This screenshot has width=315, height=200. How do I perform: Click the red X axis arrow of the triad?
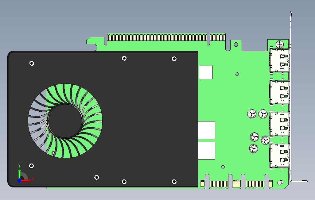pyautogui.click(x=26, y=180)
